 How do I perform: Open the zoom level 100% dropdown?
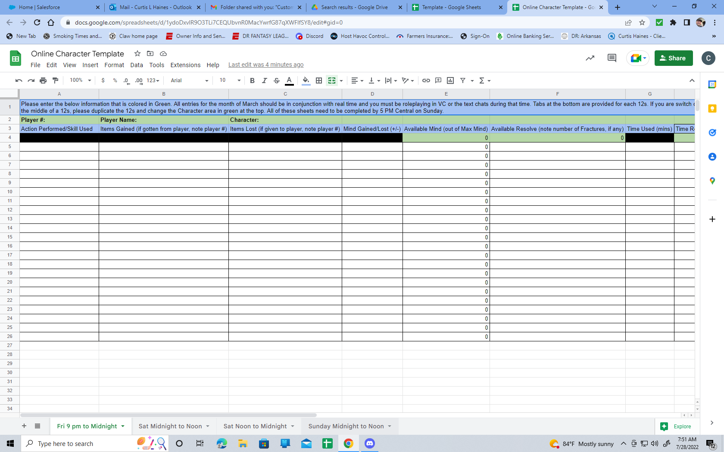[81, 80]
